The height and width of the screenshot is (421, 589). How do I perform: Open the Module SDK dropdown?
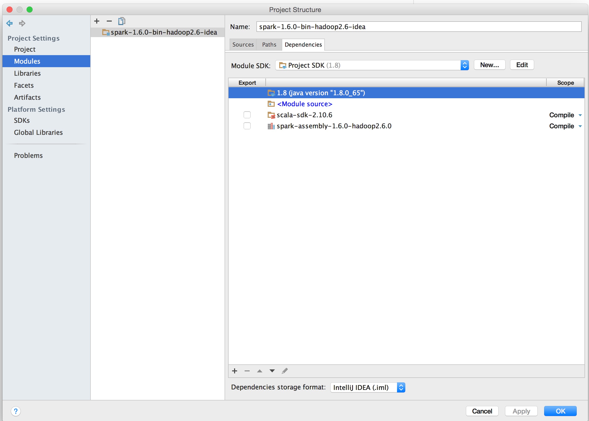tap(465, 65)
